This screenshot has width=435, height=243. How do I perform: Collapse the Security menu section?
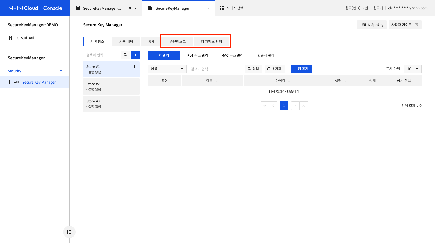click(x=61, y=71)
